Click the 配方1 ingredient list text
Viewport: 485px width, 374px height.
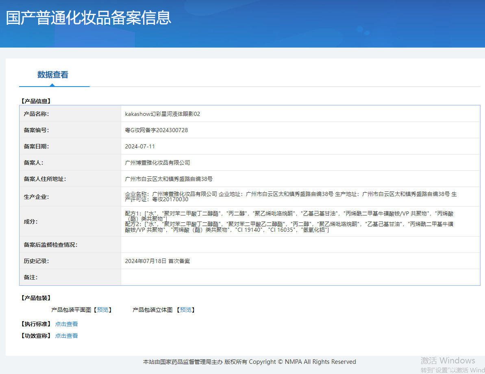(289, 216)
